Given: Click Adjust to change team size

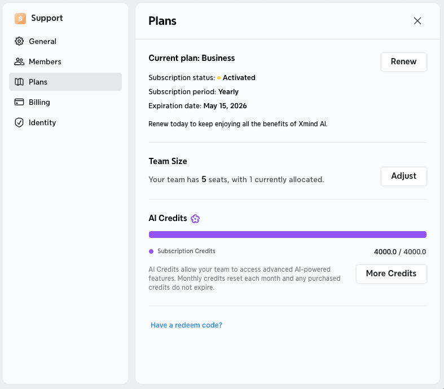Looking at the screenshot, I should [x=403, y=176].
